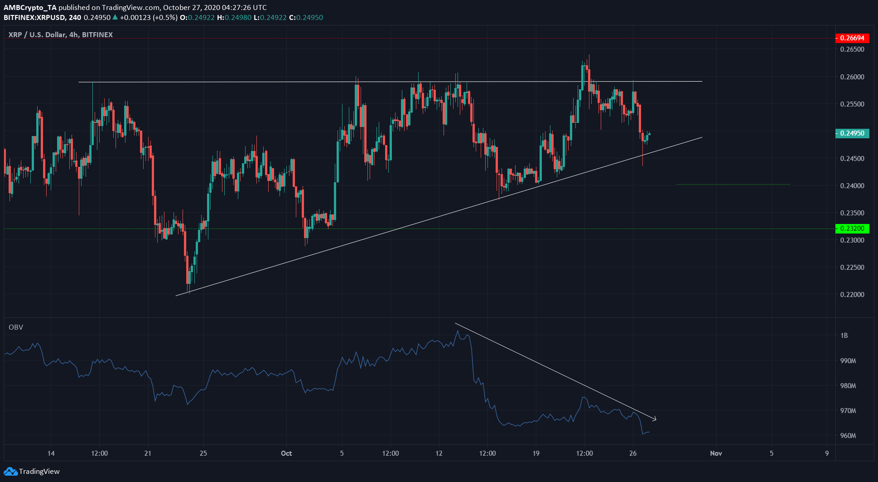Click the 0.24000 price axis value
The image size is (878, 482).
(852, 186)
